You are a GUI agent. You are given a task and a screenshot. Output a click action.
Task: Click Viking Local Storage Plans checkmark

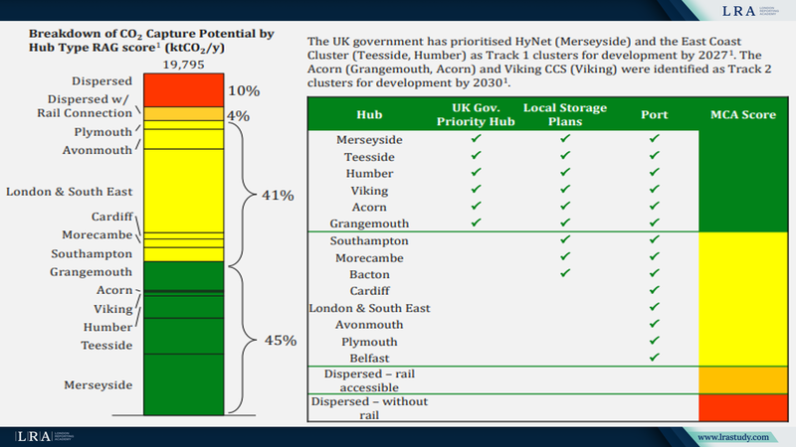tap(565, 189)
